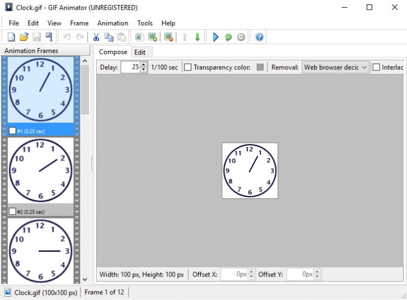This screenshot has width=407, height=300.
Task: Tick the frame #1 checkbox
Action: point(12,130)
